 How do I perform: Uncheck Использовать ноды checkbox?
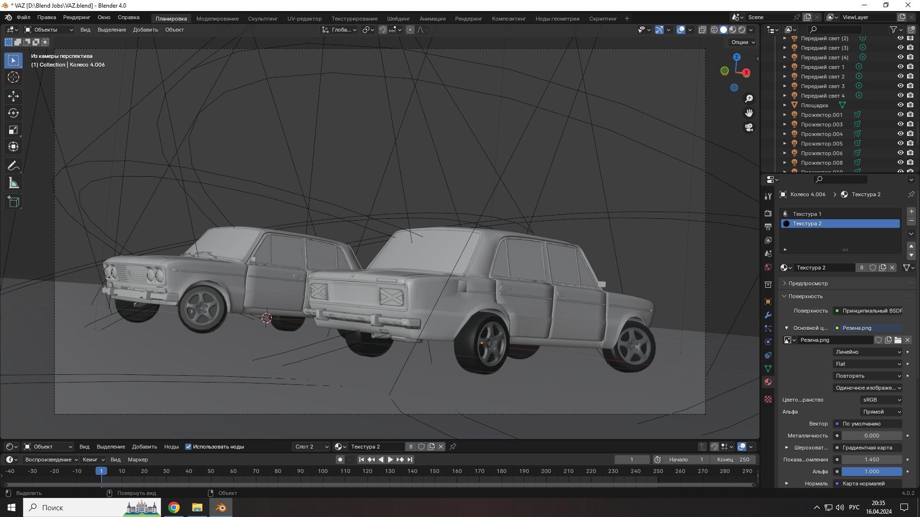point(188,447)
